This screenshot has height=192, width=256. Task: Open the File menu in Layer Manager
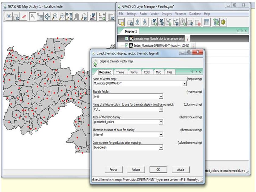tap(121, 14)
